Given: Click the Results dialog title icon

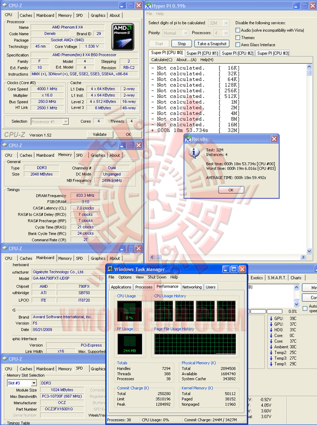Looking at the screenshot, I should 188,139.
